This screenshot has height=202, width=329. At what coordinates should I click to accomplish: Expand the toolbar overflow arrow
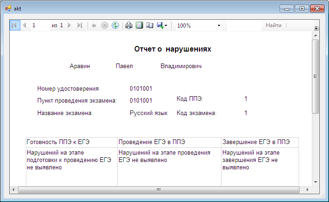[316, 28]
